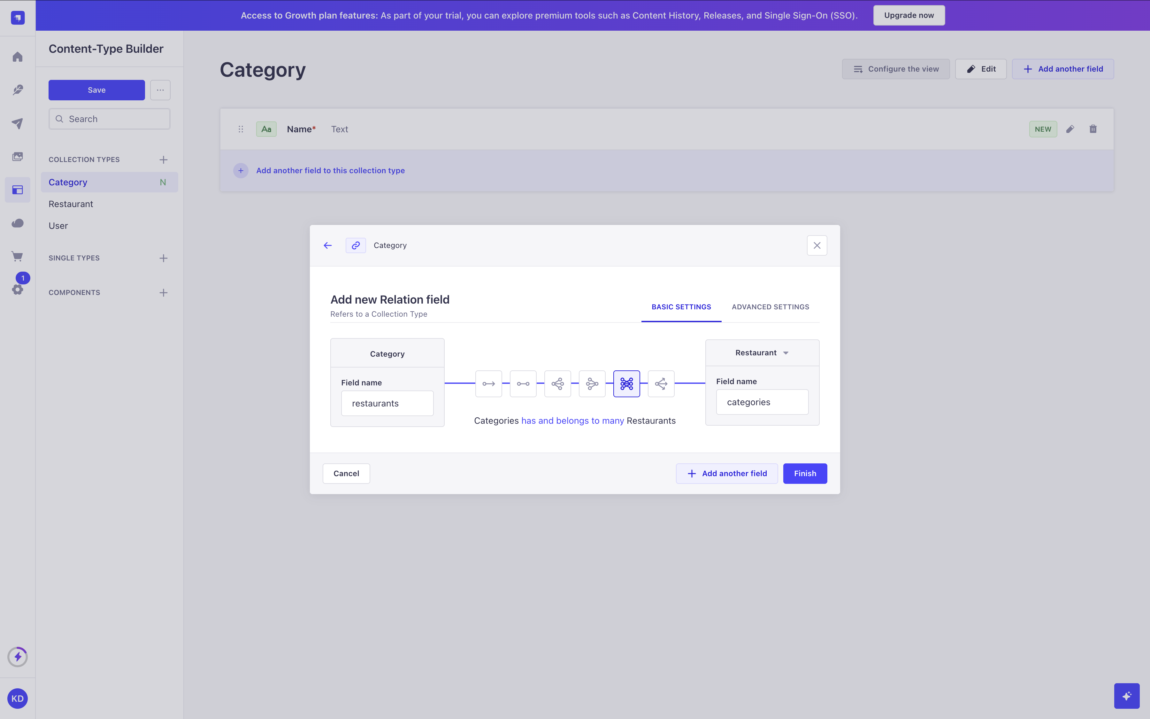Open the Media Library from the sidebar

pos(18,156)
